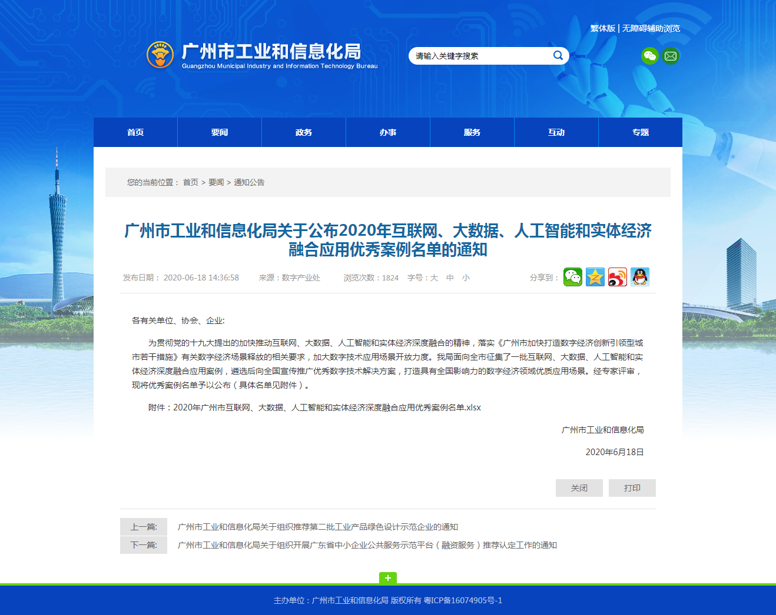Open previous article about 绿色设计示范企业
The image size is (776, 615).
(x=318, y=527)
